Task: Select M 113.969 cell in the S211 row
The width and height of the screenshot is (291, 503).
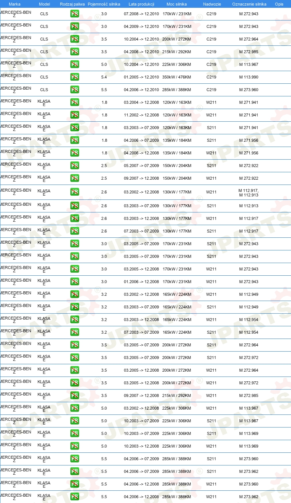Action: 249,433
